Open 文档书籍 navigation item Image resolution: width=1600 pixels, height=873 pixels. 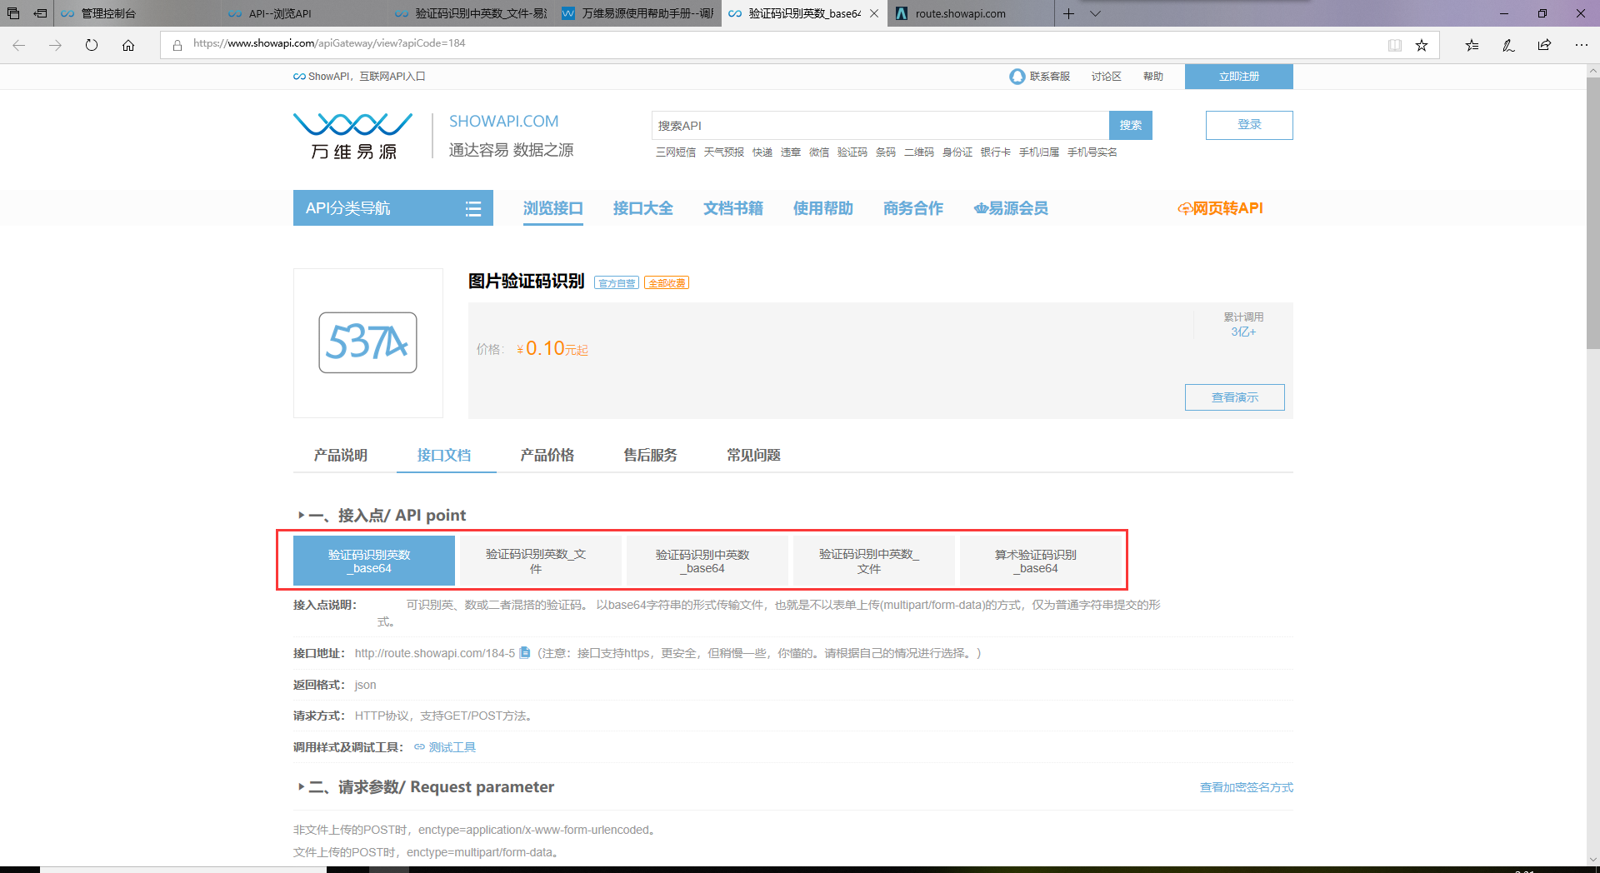[733, 208]
